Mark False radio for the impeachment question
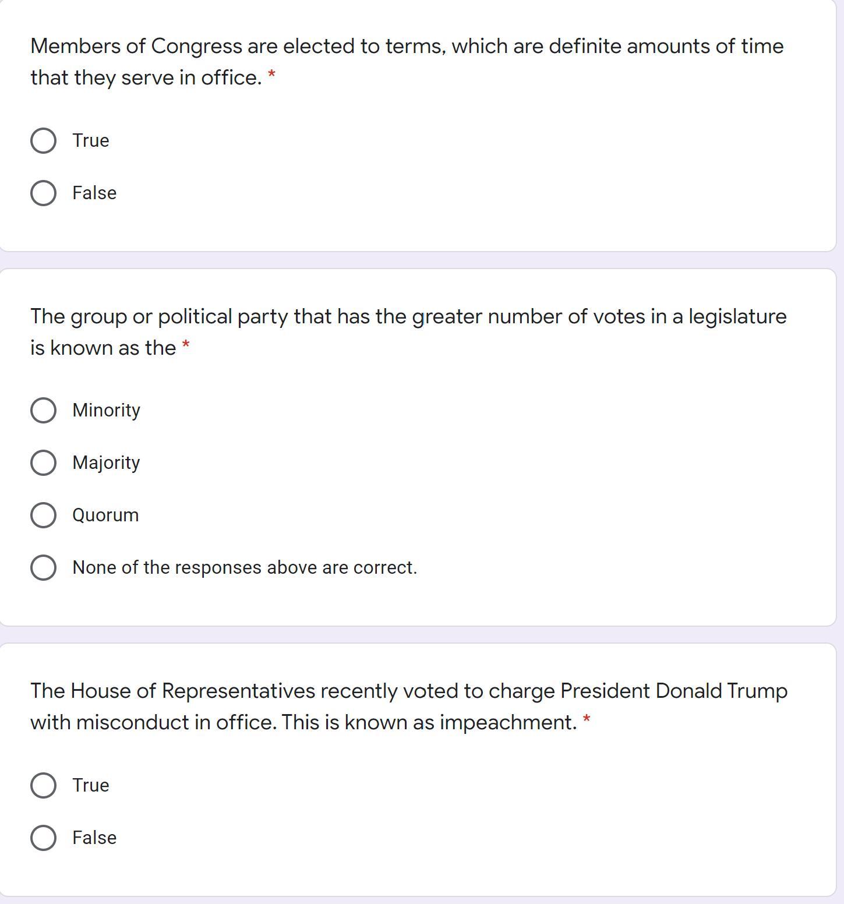Screen dimensions: 844x904 (x=43, y=838)
